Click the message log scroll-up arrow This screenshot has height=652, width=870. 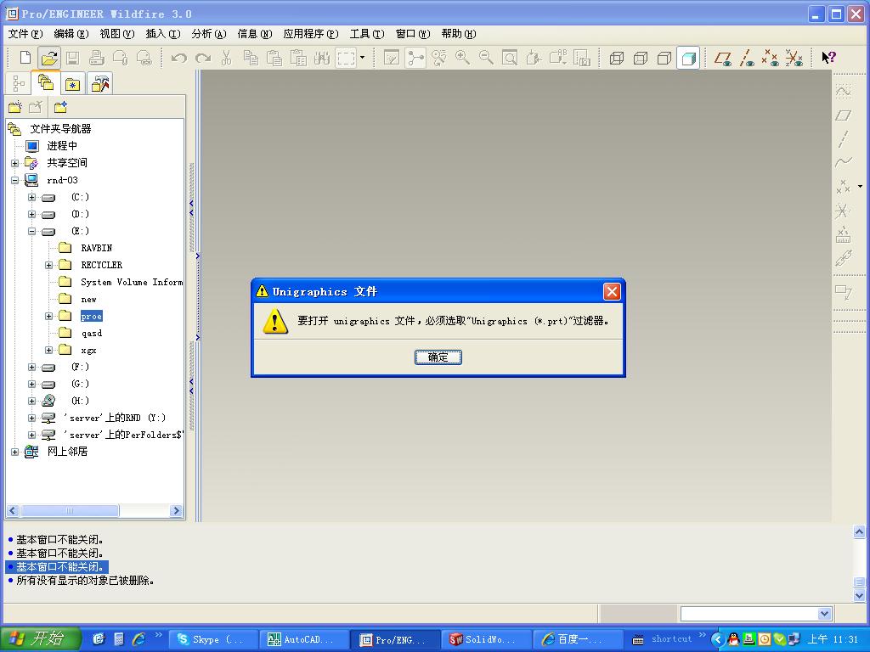[859, 531]
